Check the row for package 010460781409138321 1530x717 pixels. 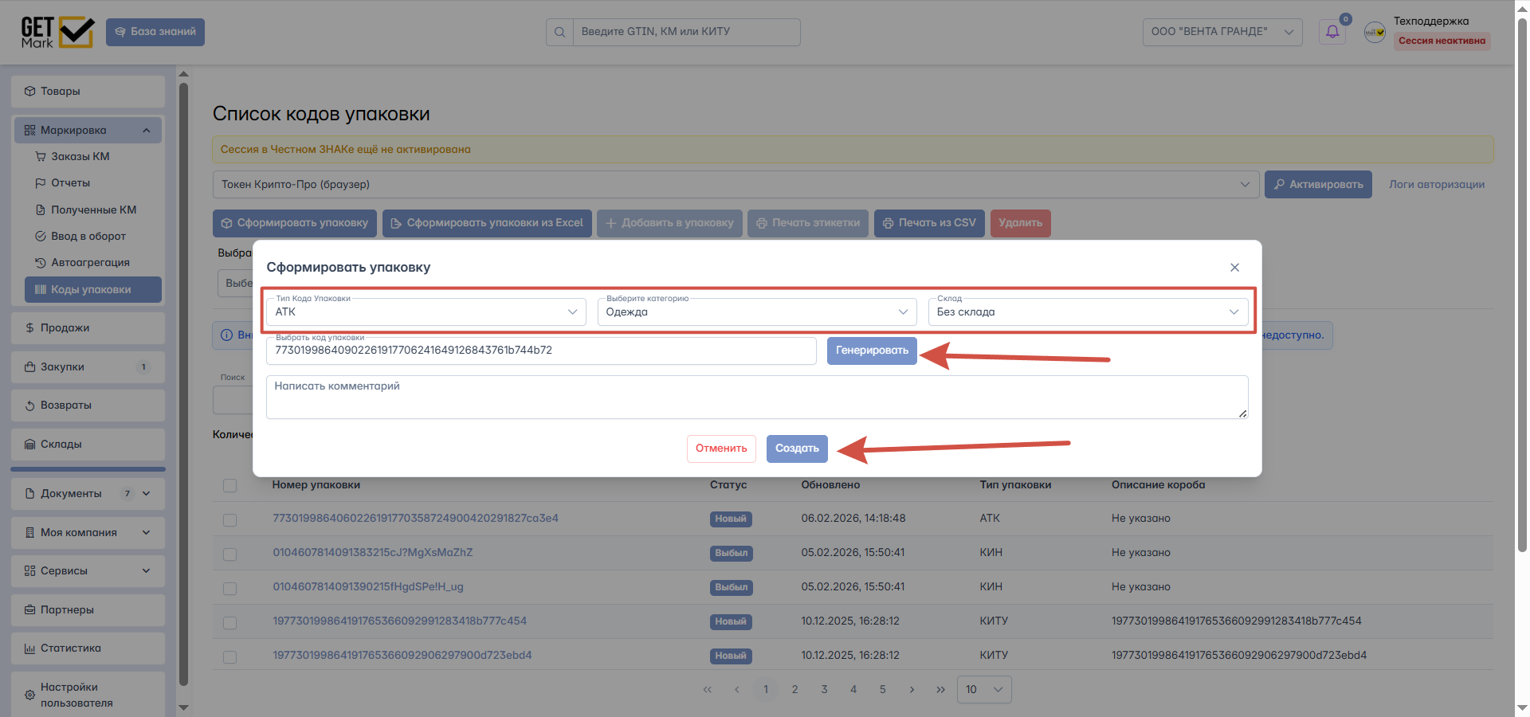point(230,554)
